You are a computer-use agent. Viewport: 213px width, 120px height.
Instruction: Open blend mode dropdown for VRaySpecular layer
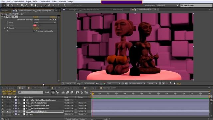(x=69, y=103)
